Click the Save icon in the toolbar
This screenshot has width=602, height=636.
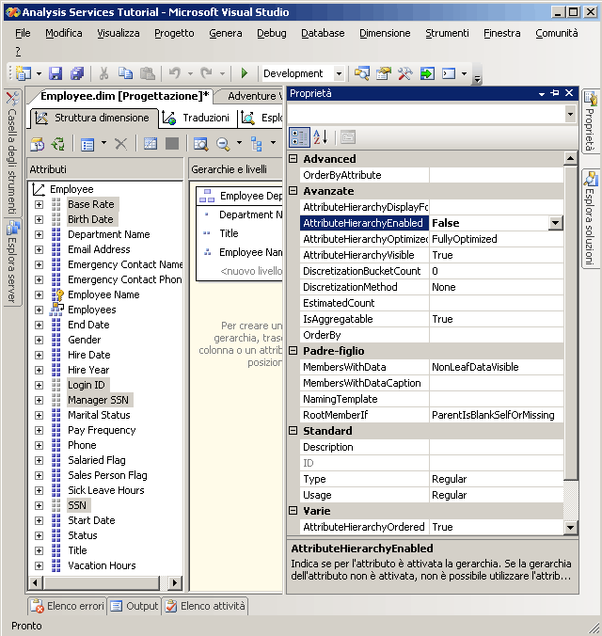coord(55,73)
